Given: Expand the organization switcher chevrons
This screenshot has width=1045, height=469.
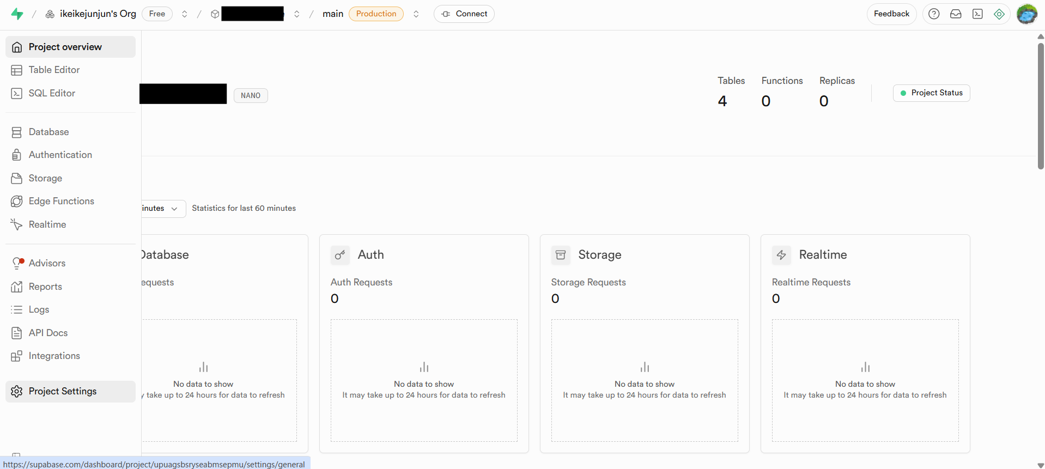Looking at the screenshot, I should coord(185,14).
